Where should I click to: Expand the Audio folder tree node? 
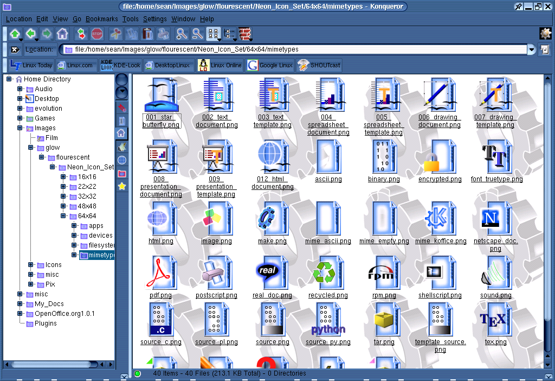coord(20,89)
